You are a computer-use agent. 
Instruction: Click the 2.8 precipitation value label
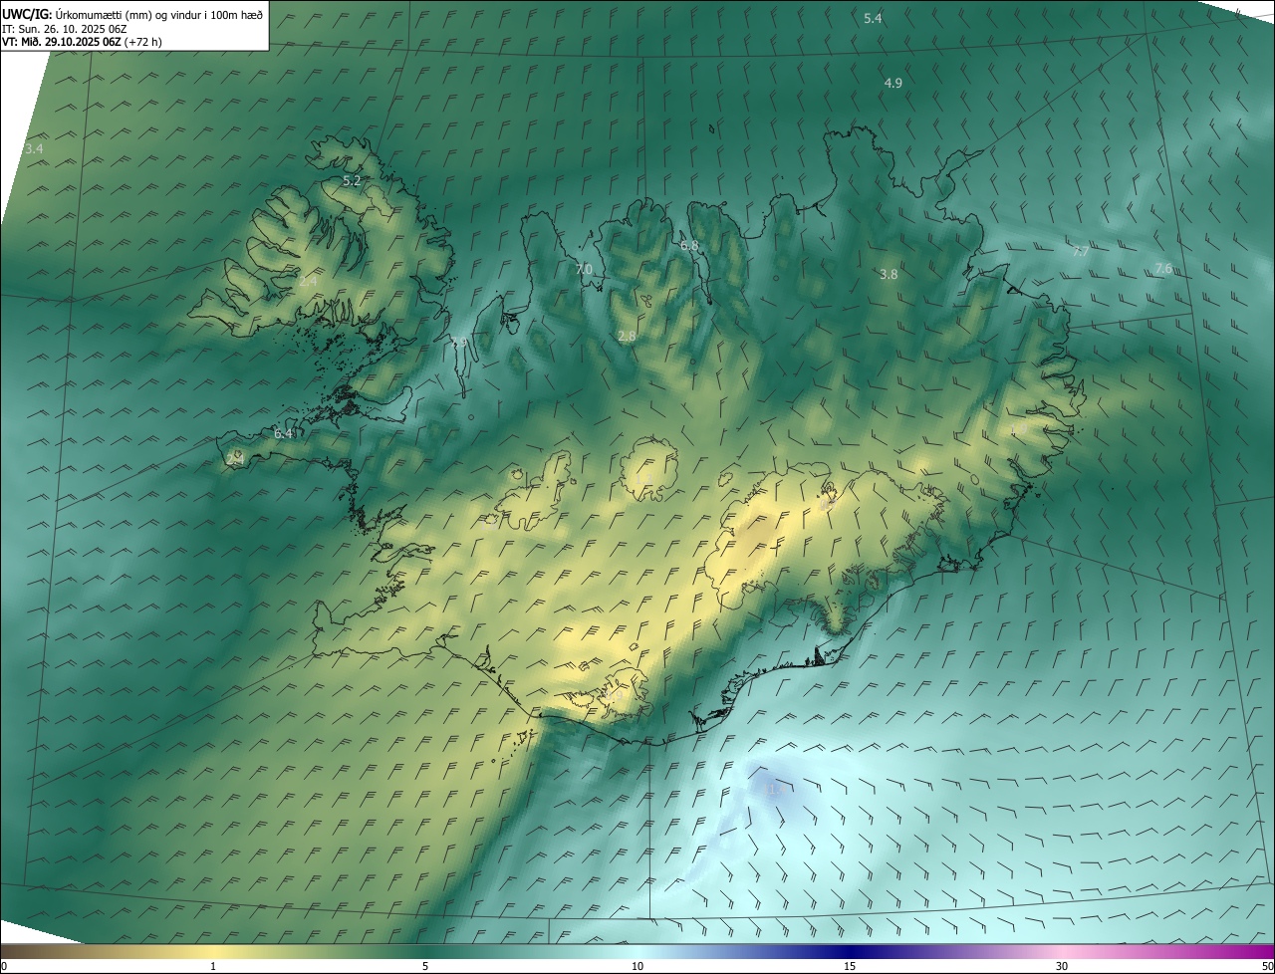click(627, 337)
